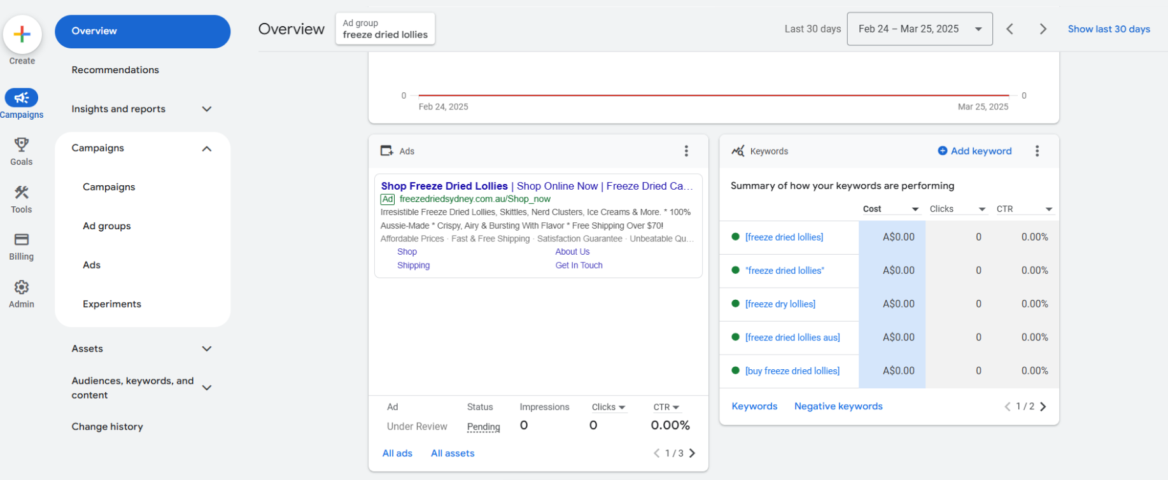Open Ads card three-dot menu
This screenshot has width=1168, height=480.
click(686, 151)
